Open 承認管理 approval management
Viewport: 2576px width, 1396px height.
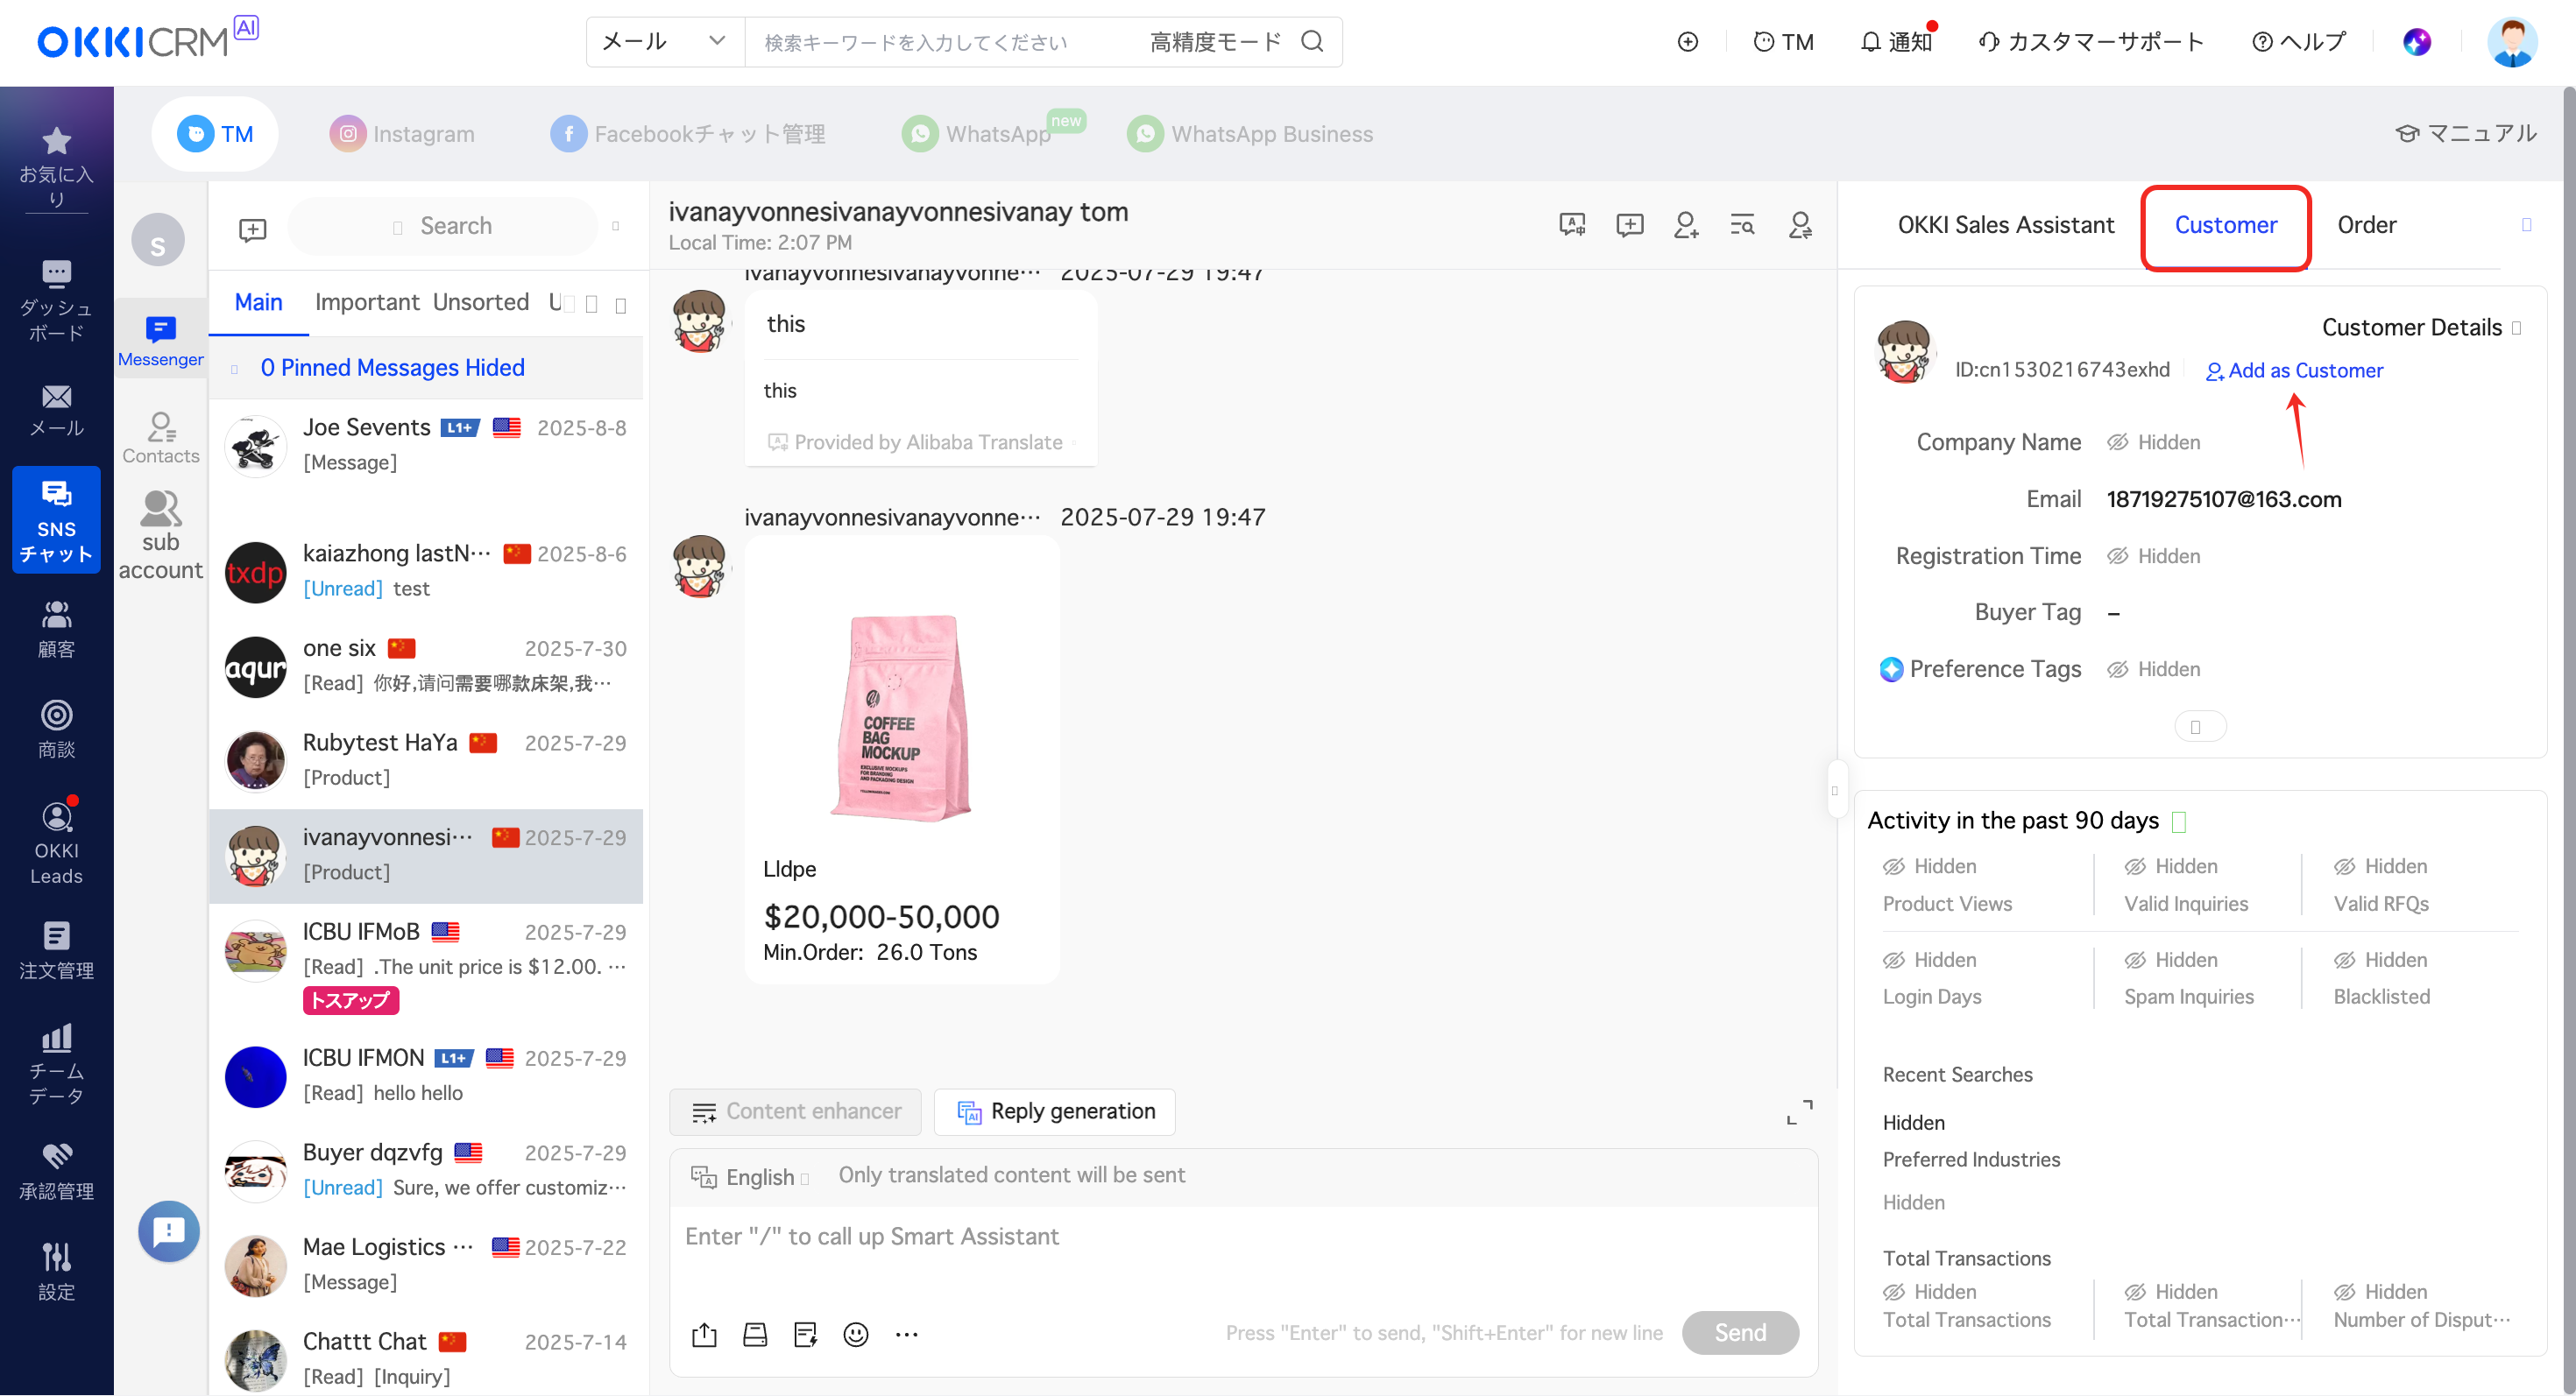click(x=56, y=1171)
